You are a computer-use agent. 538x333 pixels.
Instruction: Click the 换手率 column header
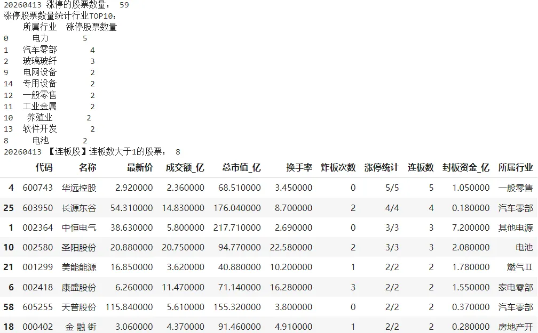point(299,167)
